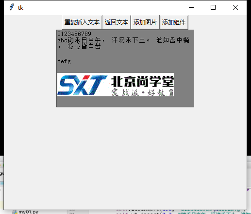Click the SXT 北京尚学堂 logo image

pos(116,85)
